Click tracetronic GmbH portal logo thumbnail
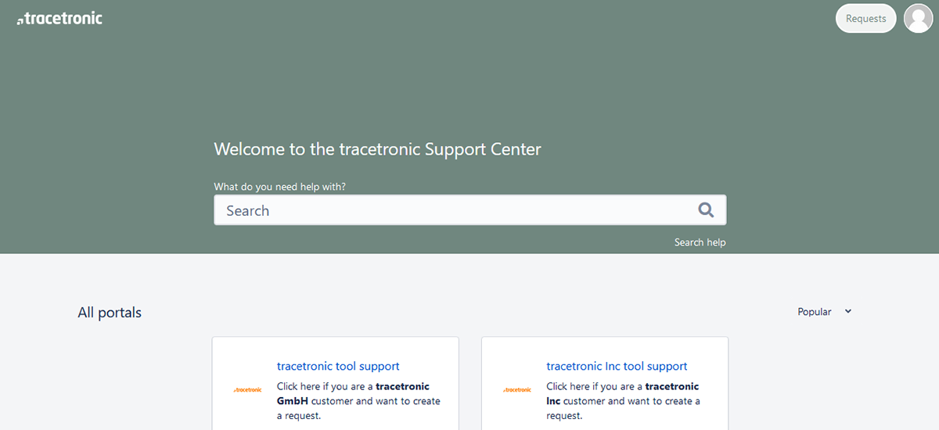The height and width of the screenshot is (430, 939). coord(247,389)
